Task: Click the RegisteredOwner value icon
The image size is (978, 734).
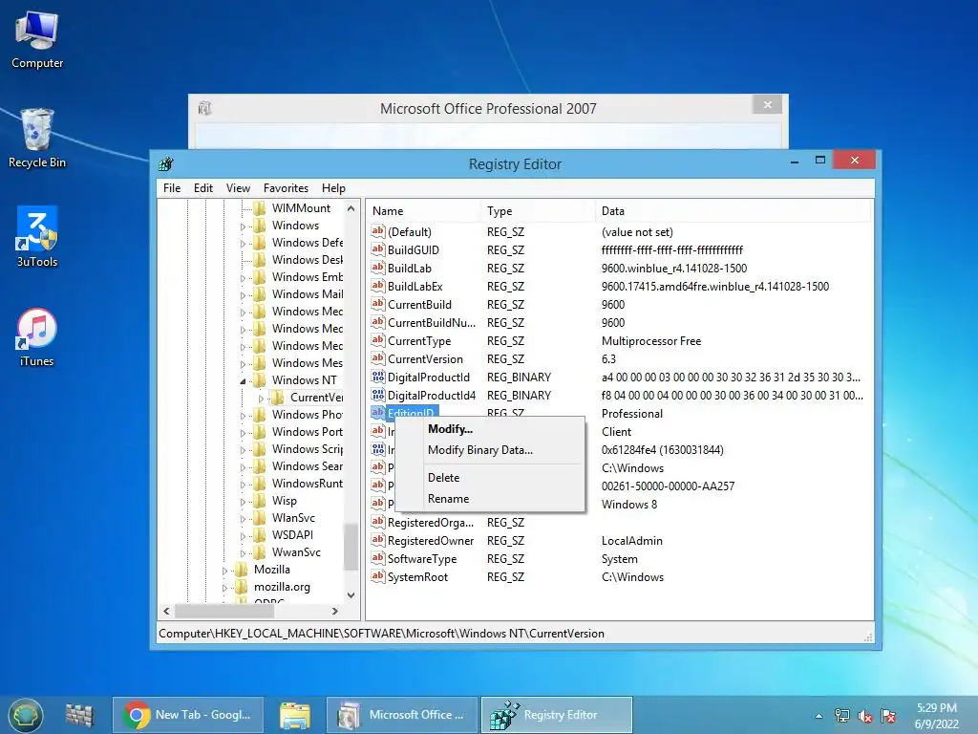Action: (x=378, y=540)
